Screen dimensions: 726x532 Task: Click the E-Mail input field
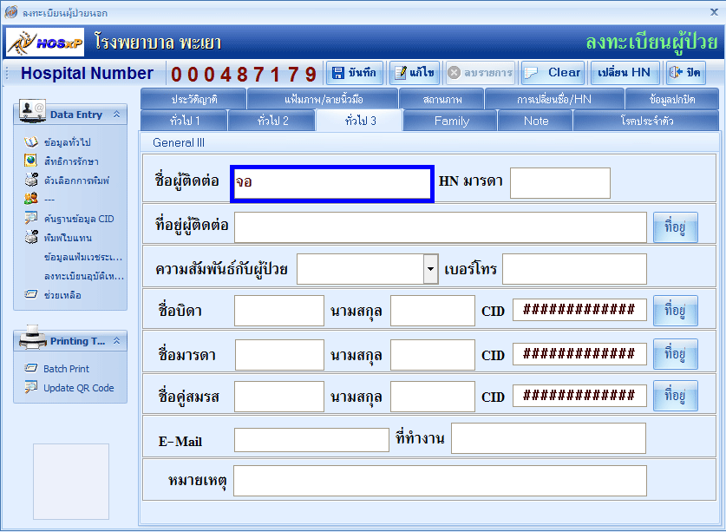pyautogui.click(x=311, y=440)
